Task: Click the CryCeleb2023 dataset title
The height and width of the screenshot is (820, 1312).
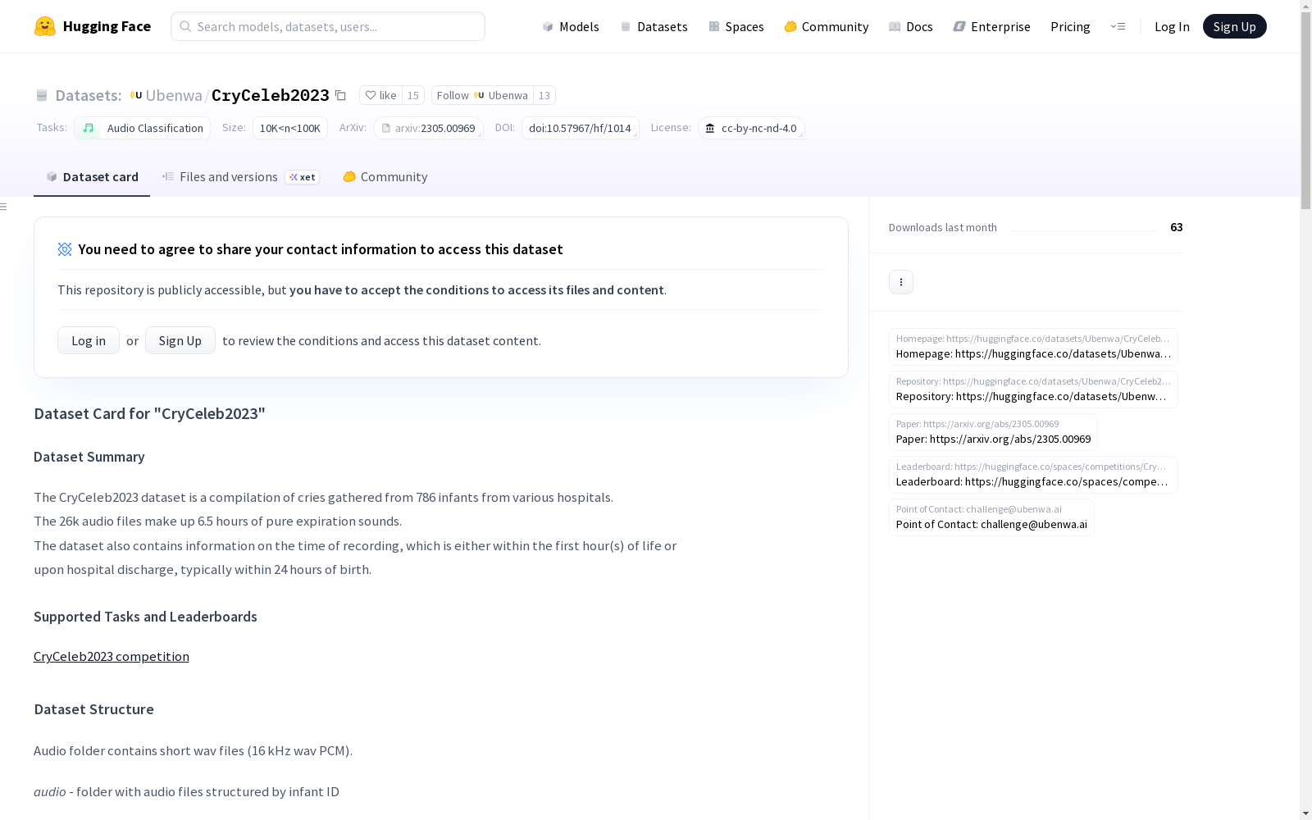Action: coord(271,95)
